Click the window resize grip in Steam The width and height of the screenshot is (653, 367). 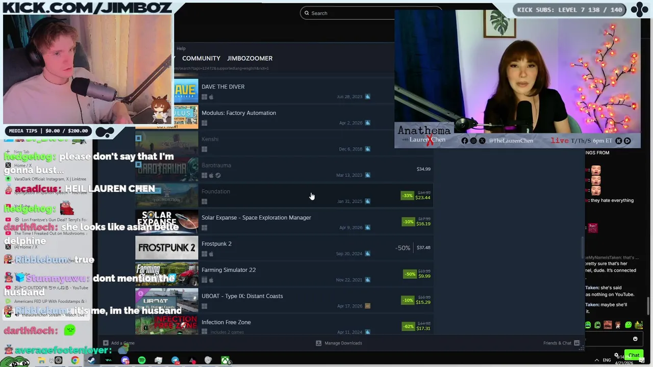click(x=582, y=348)
